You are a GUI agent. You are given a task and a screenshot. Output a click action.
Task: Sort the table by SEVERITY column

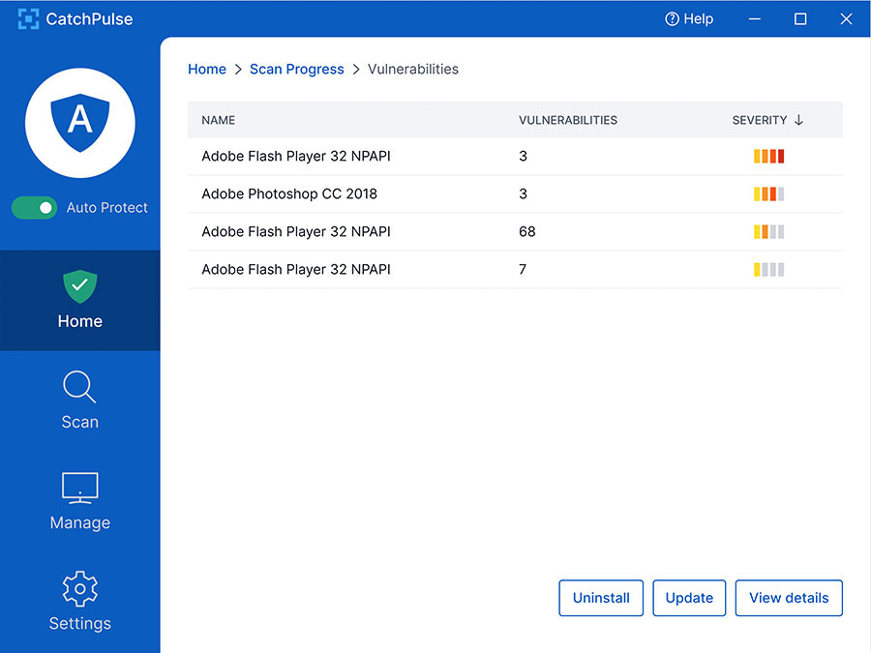click(x=759, y=120)
